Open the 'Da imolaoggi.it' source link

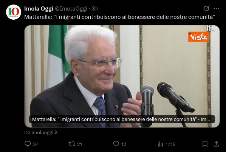point(41,133)
